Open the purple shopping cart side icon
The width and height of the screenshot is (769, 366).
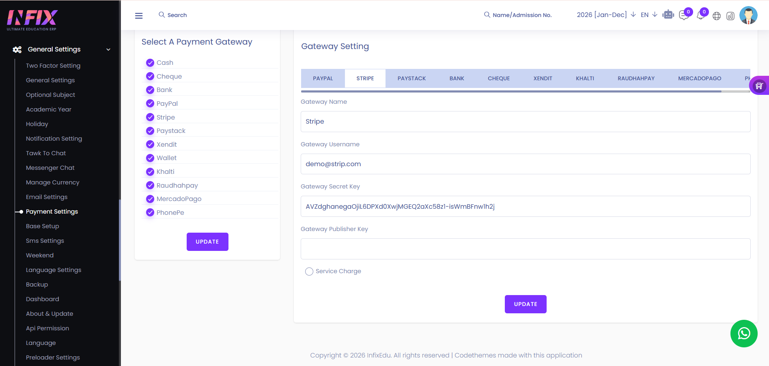click(x=759, y=86)
